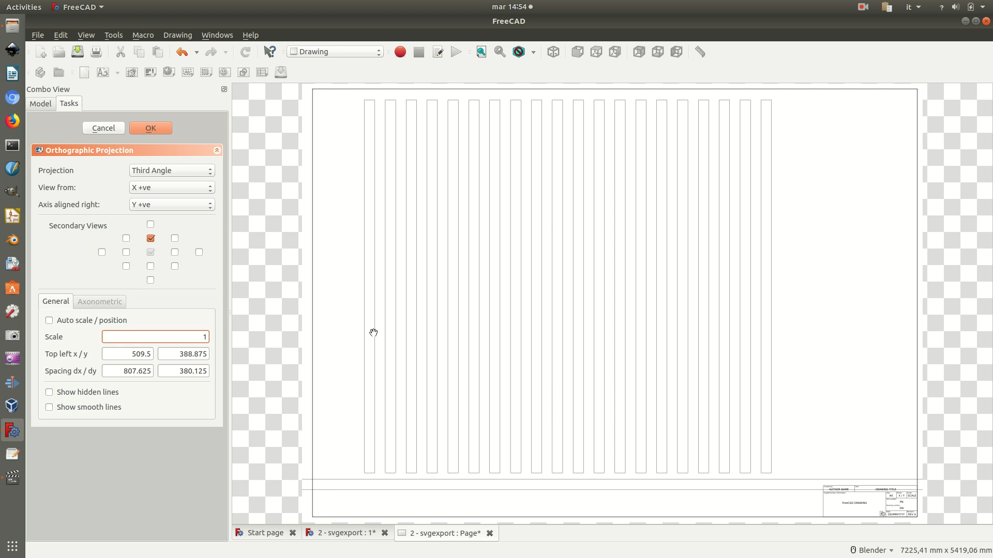Open Firefox from the Ubuntu dock
Image resolution: width=993 pixels, height=558 pixels.
[x=12, y=121]
